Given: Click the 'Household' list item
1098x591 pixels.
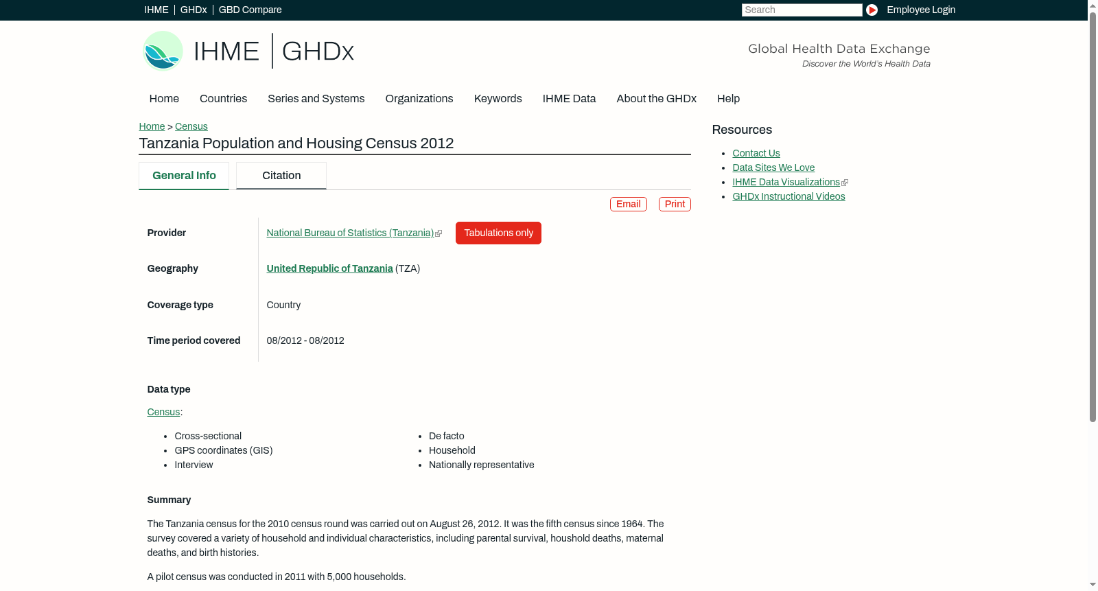Looking at the screenshot, I should tap(452, 450).
